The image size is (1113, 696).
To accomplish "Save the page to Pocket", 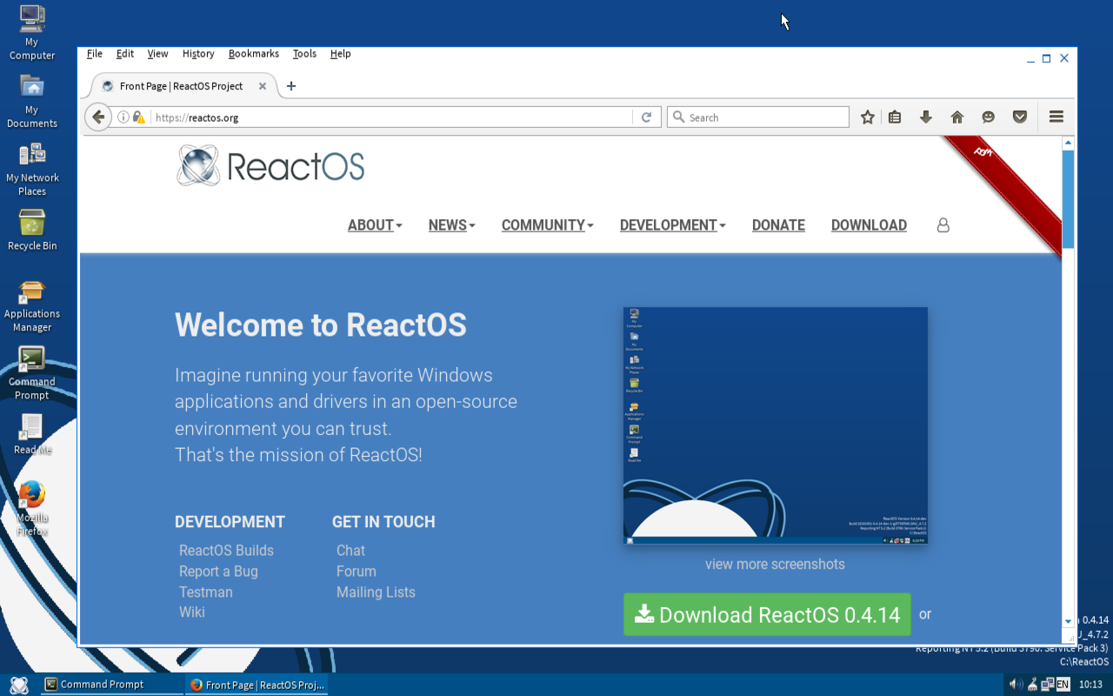I will click(1019, 117).
